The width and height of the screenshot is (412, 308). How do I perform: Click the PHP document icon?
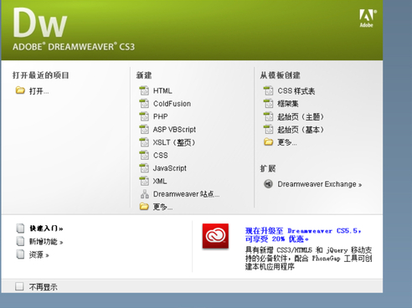(x=144, y=116)
